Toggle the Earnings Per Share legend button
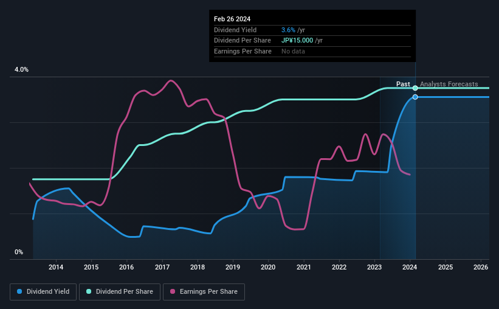The height and width of the screenshot is (309, 499). tap(204, 292)
